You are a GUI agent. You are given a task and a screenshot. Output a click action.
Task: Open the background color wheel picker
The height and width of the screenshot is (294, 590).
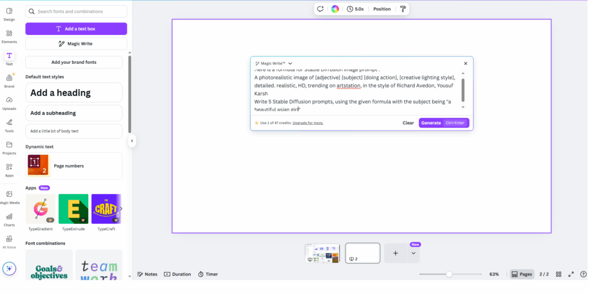tap(335, 9)
